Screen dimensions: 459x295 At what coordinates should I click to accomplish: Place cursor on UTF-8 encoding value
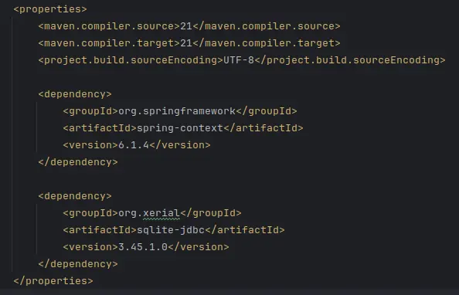click(239, 60)
